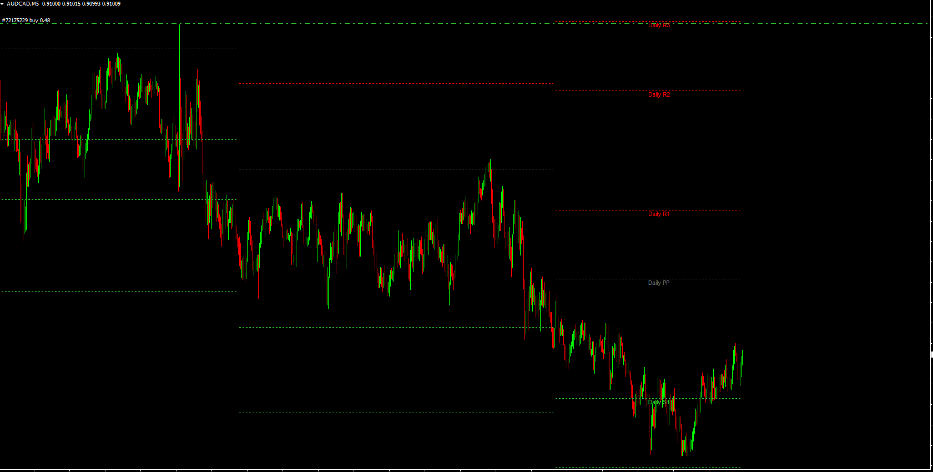Viewport: 933px width, 472px height.
Task: Click the AUDCAD,M5 symbol title text
Action: 23,4
